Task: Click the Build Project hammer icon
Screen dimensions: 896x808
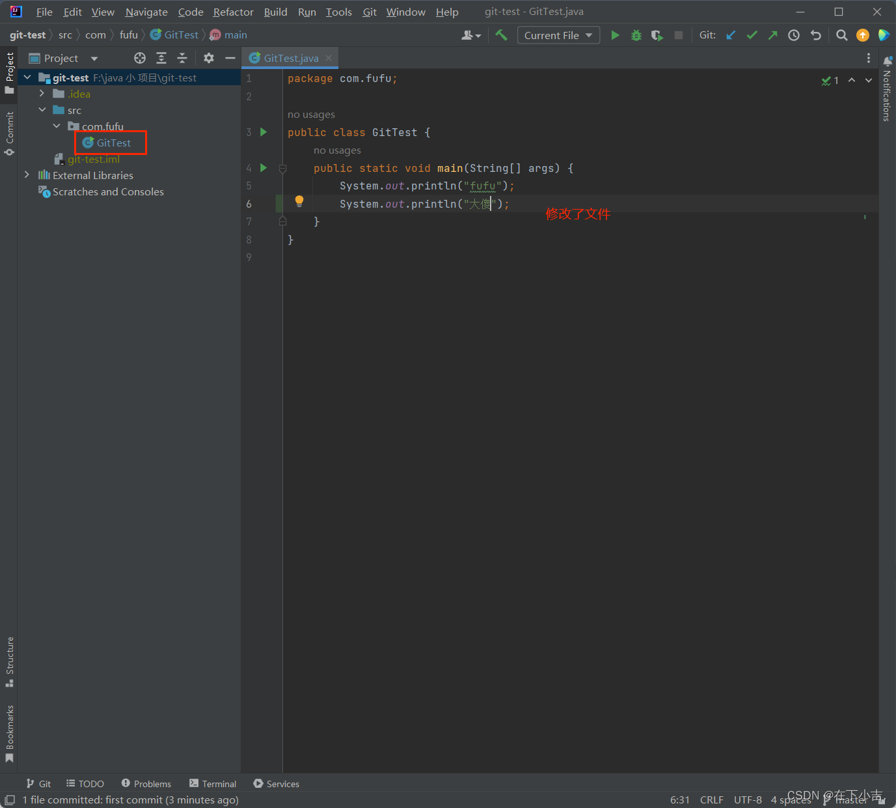Action: click(501, 35)
